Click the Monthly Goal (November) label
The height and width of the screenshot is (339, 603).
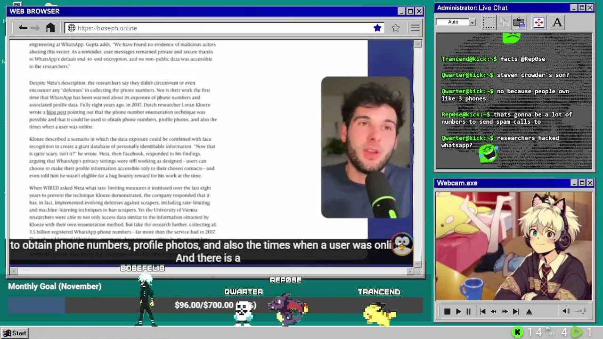coord(55,286)
